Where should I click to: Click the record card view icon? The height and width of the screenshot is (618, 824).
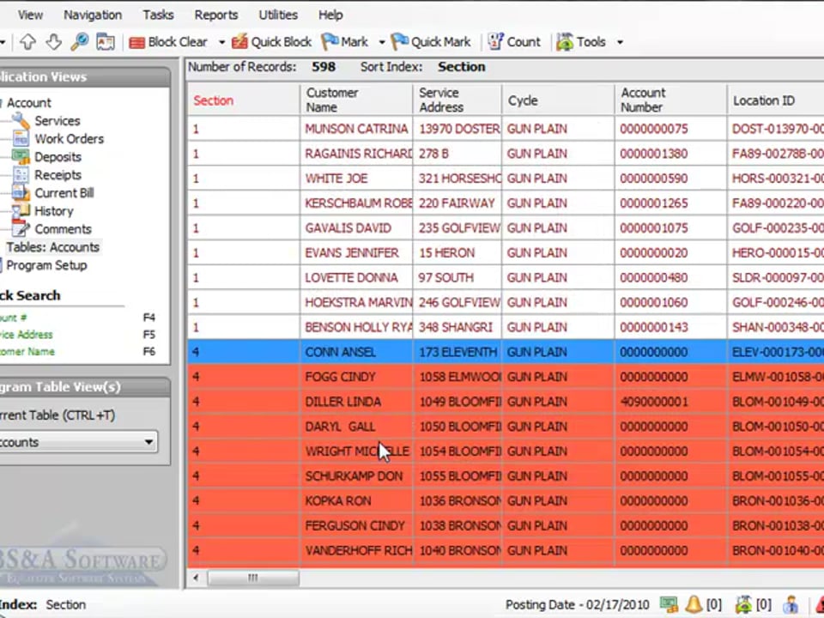pyautogui.click(x=106, y=42)
